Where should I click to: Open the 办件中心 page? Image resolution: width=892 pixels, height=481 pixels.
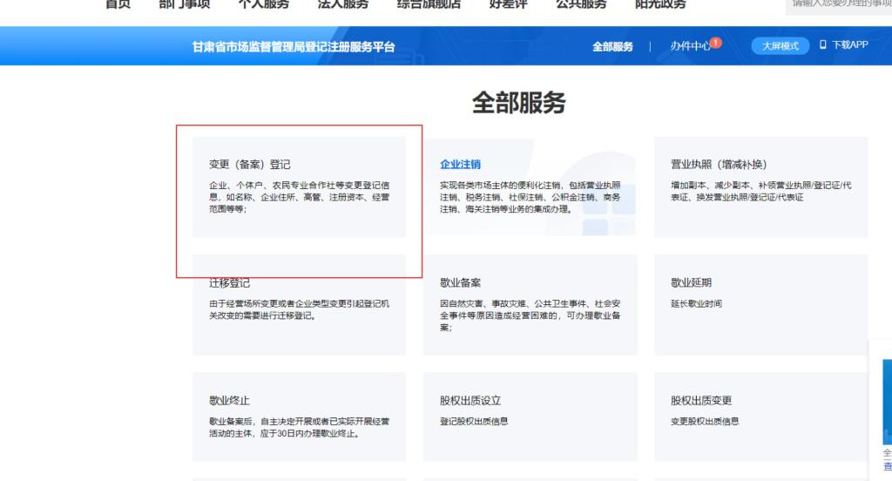point(689,46)
